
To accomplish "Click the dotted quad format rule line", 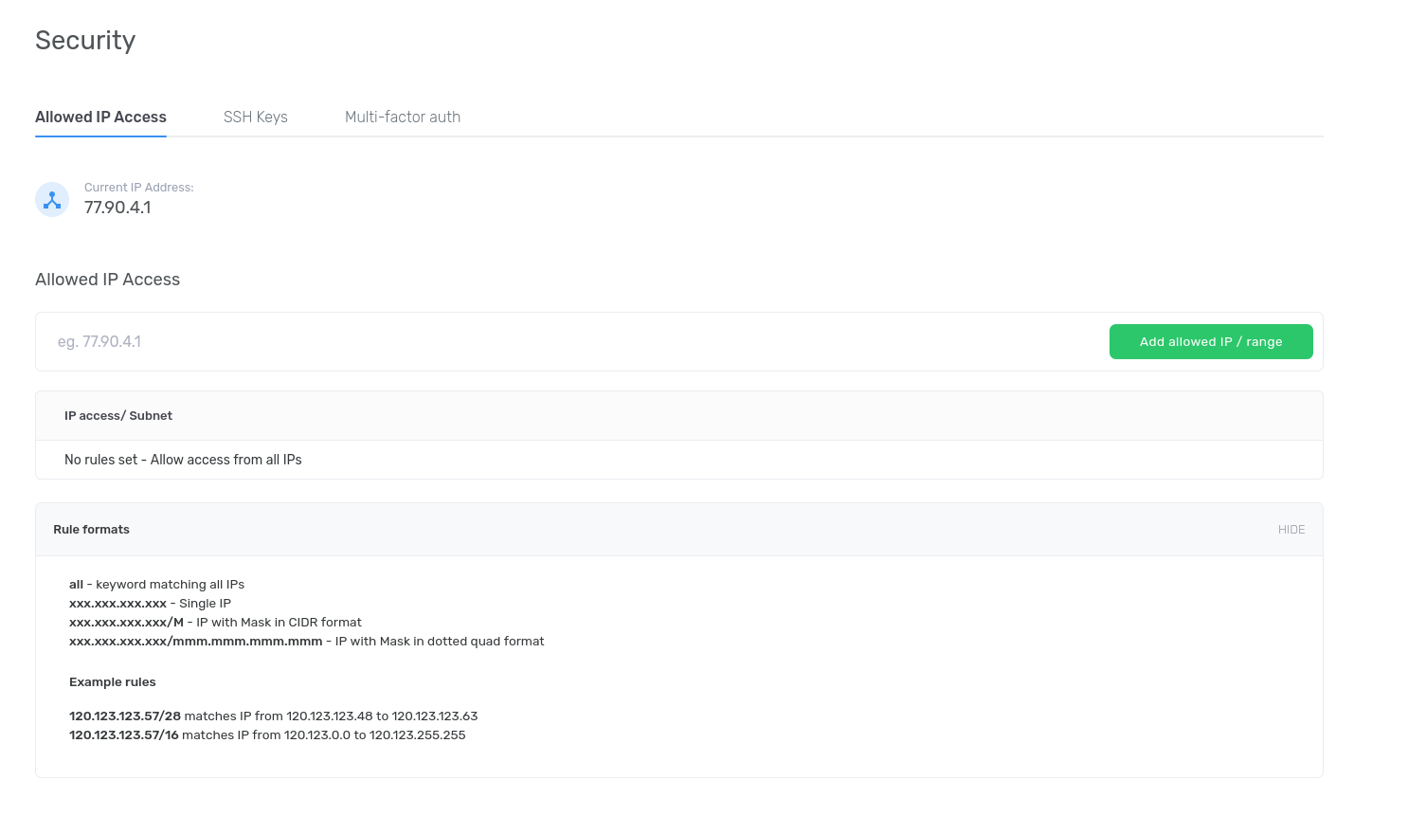I will [306, 642].
